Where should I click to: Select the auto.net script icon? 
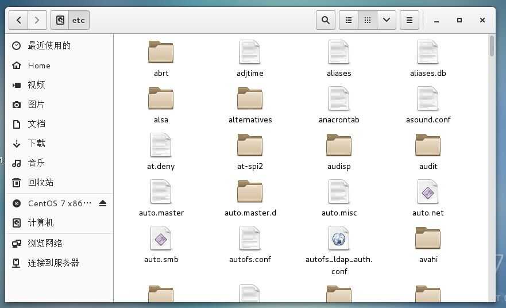point(428,191)
